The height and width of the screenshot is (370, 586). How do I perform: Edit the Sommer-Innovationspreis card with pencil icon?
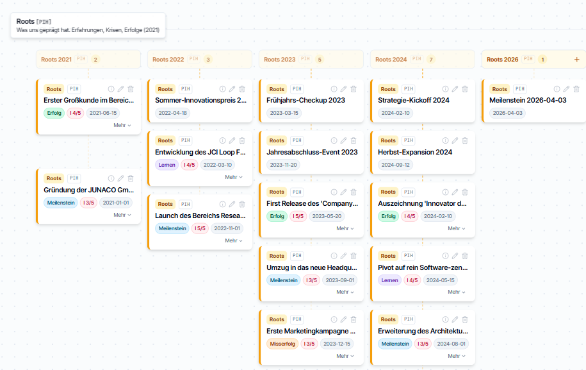point(232,89)
